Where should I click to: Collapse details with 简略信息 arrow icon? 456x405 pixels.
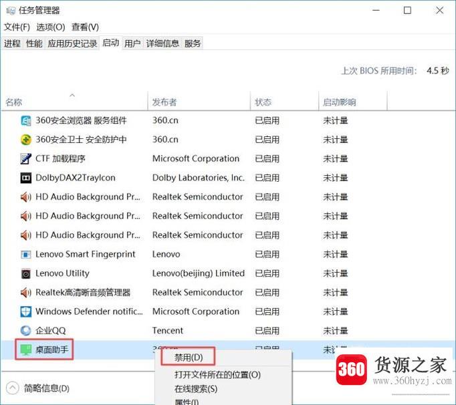click(x=13, y=388)
